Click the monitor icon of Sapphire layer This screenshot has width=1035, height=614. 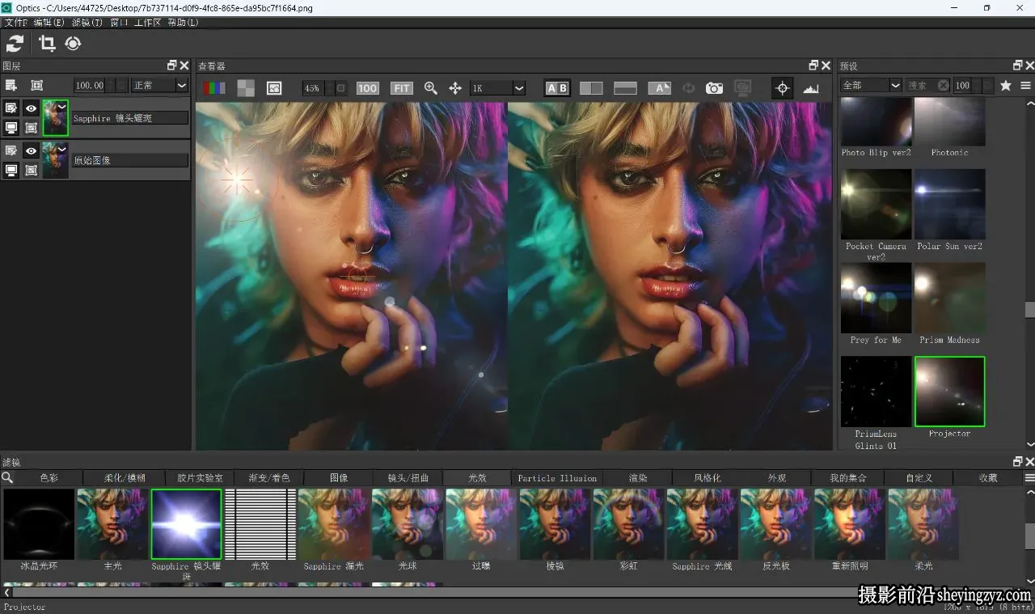tap(11, 128)
